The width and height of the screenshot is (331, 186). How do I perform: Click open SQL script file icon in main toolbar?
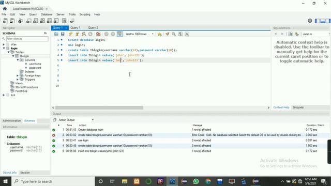(12, 21)
